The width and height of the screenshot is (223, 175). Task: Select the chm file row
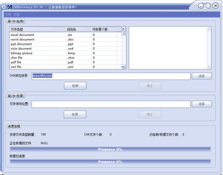(x=65, y=57)
